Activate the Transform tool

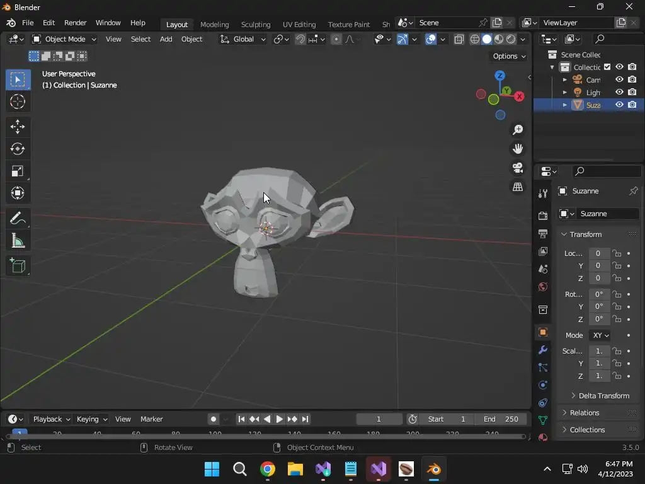(18, 193)
